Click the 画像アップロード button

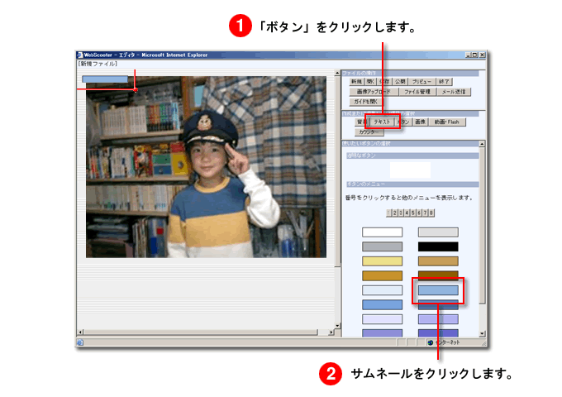pyautogui.click(x=374, y=92)
